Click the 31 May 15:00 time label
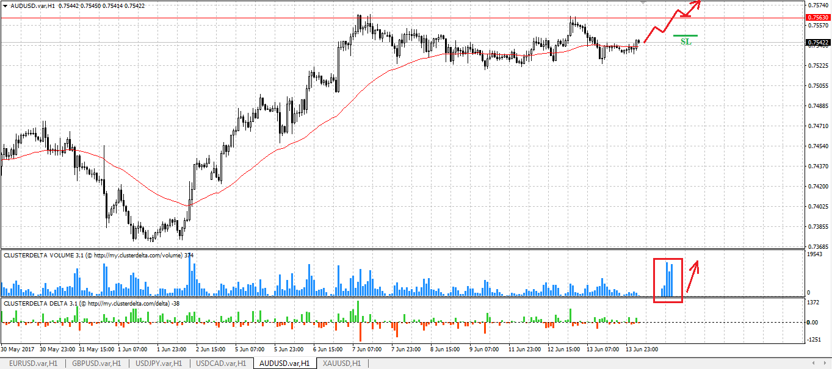832x369 pixels. point(96,350)
